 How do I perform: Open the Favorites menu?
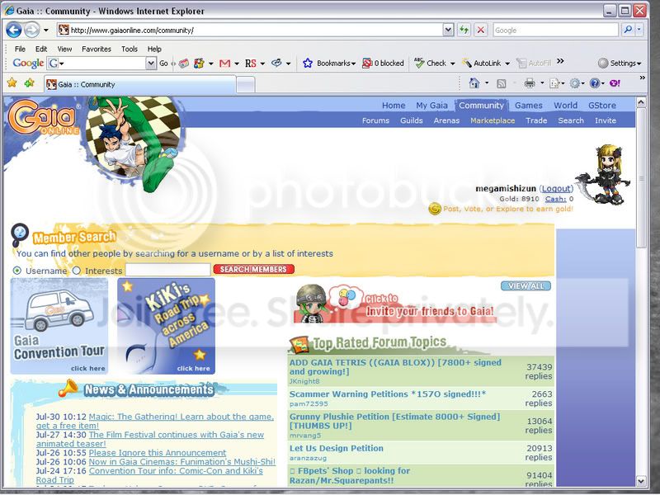pyautogui.click(x=97, y=49)
